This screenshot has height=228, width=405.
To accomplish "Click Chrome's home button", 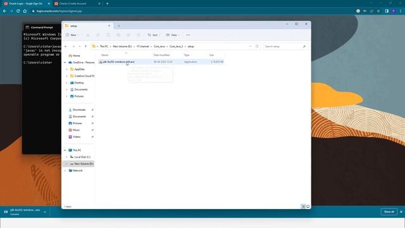I will pos(25,11).
